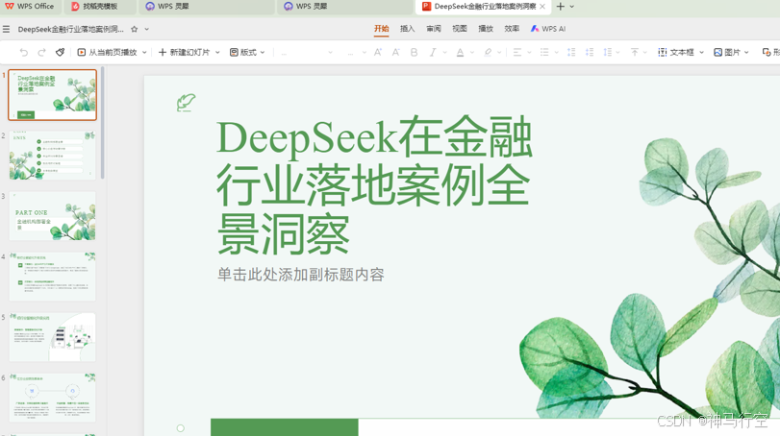The image size is (780, 436).
Task: Switch to the 播放 ribbon tab
Action: coord(486,29)
